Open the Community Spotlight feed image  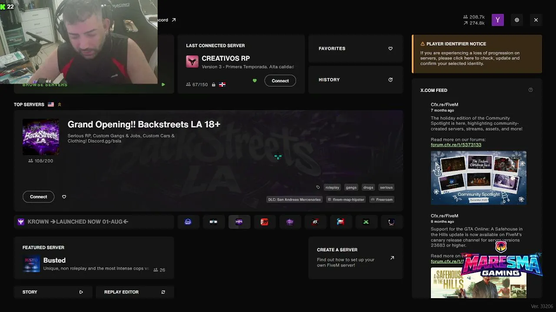click(479, 178)
